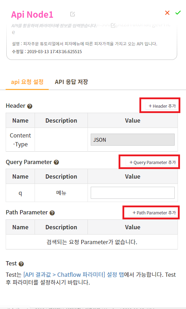Click the Query Parameter 추가 button
The width and height of the screenshot is (186, 309).
click(152, 162)
